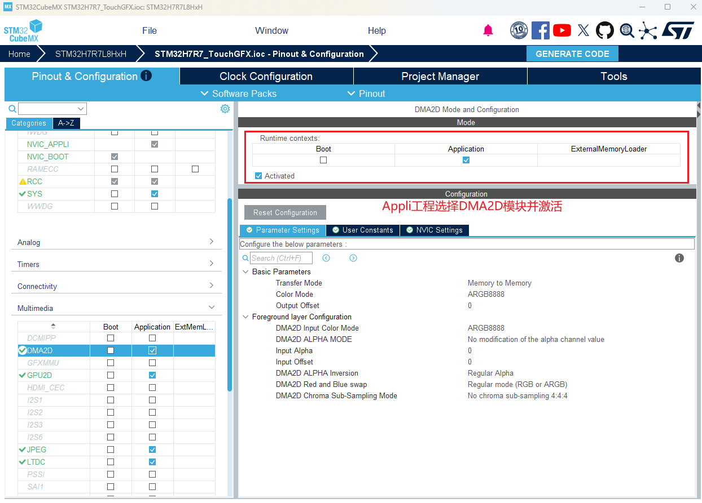Switch to the Clock Configuration tab

click(x=266, y=77)
